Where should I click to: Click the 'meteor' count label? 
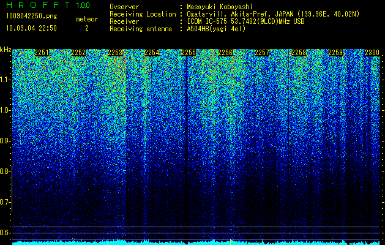pos(87,19)
